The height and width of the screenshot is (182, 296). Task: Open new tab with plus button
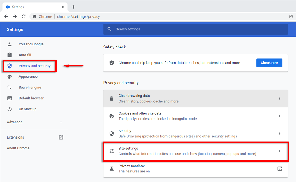point(73,7)
